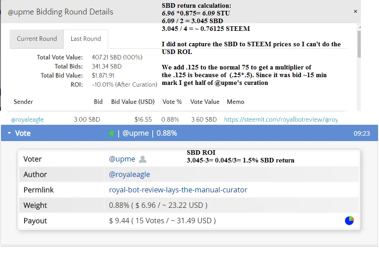Click the green triangle icon next to @upme
379x265 pixels.
[x=111, y=133]
